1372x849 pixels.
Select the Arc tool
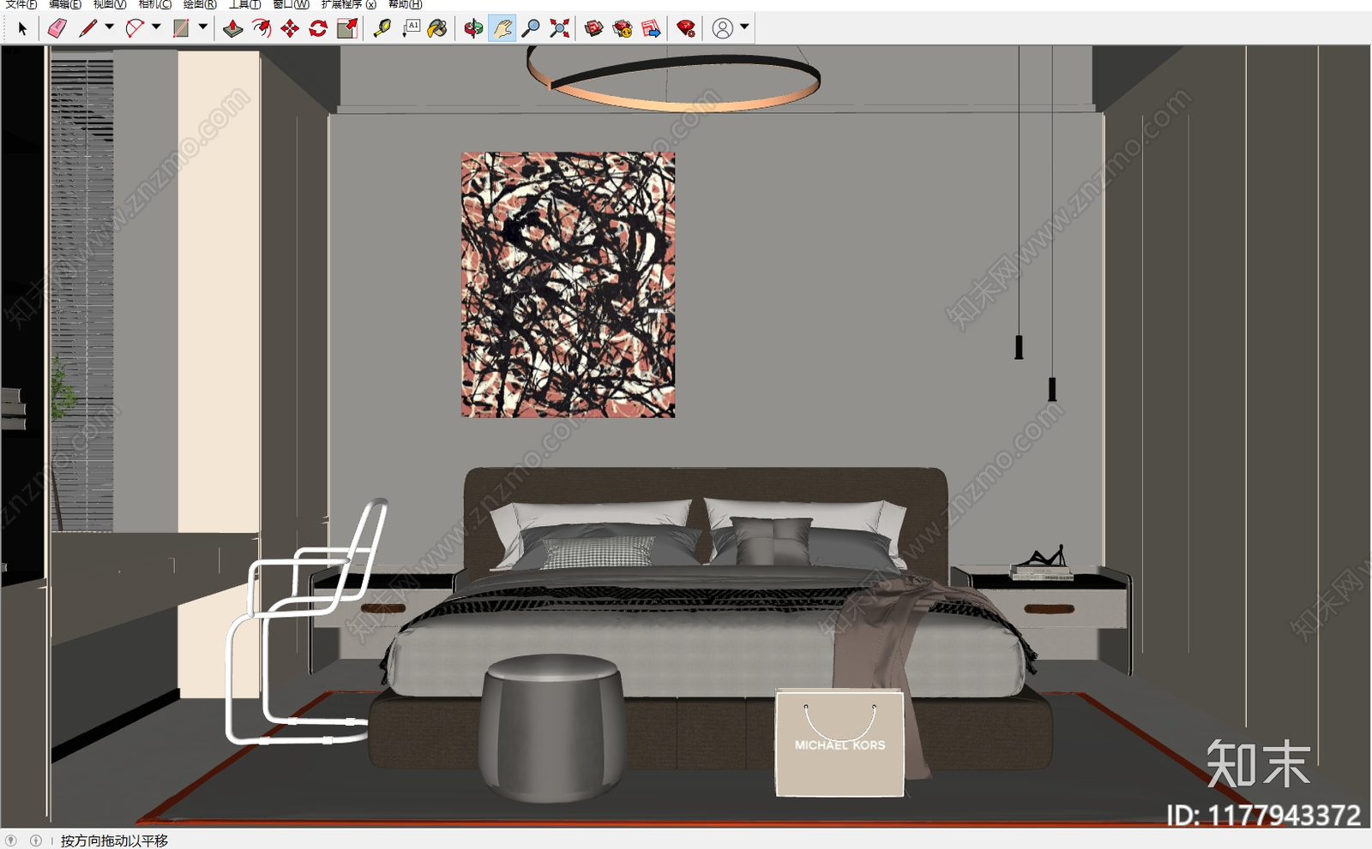135,28
